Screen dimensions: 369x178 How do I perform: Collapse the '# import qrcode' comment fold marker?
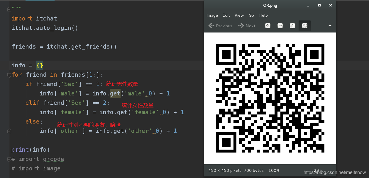click(9, 159)
